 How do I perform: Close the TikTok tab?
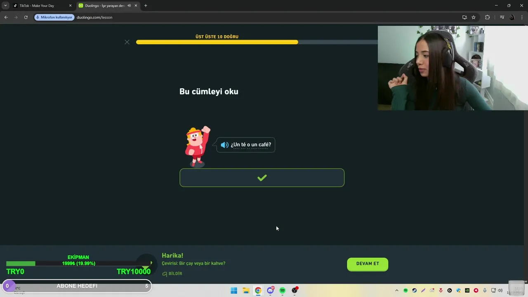pos(70,6)
